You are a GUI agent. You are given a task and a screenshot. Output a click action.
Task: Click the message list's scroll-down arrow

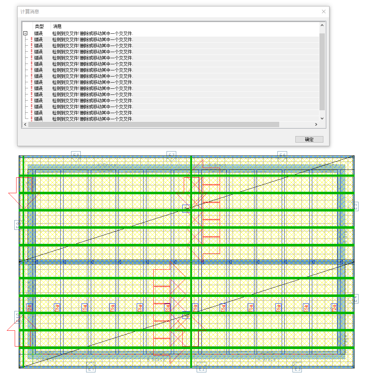click(x=322, y=119)
